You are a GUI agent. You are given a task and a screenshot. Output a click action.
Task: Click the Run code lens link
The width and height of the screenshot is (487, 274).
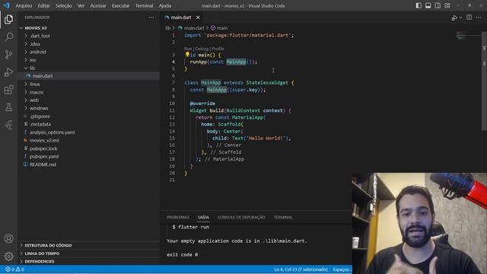coord(188,49)
